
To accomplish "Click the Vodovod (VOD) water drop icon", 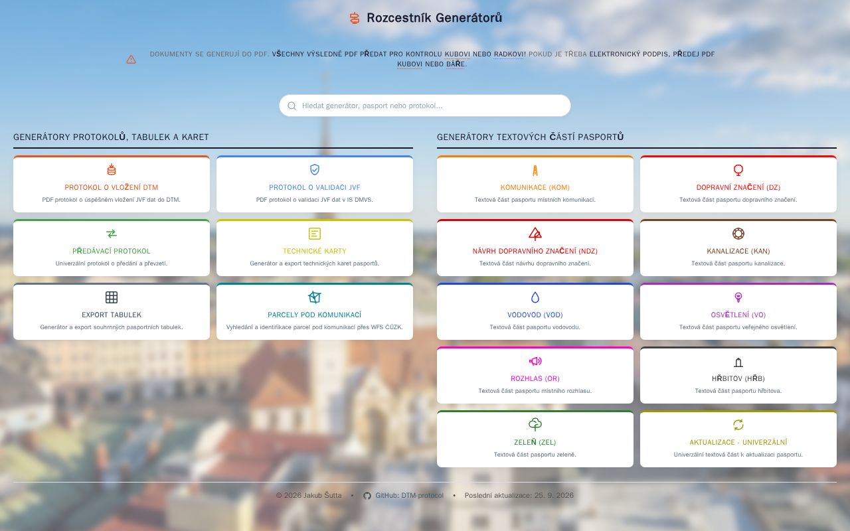I will pyautogui.click(x=535, y=297).
